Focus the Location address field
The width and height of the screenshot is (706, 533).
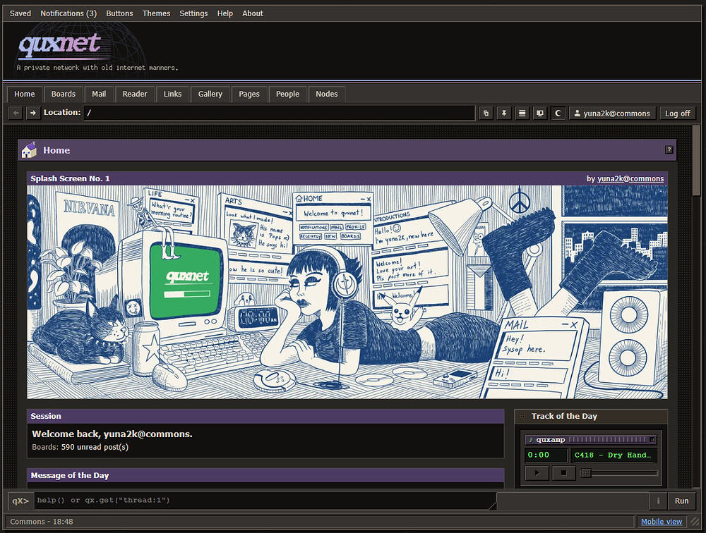[x=279, y=113]
